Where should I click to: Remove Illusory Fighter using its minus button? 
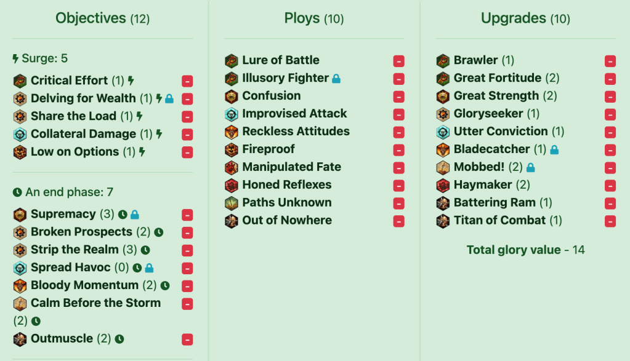(398, 79)
